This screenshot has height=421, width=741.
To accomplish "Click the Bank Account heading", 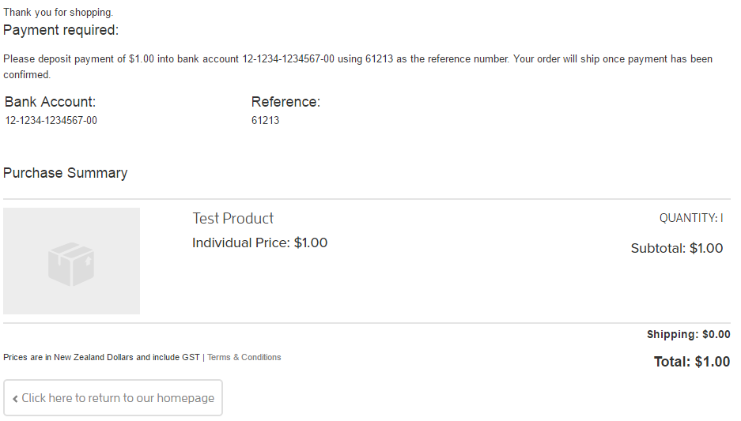I will pos(50,101).
